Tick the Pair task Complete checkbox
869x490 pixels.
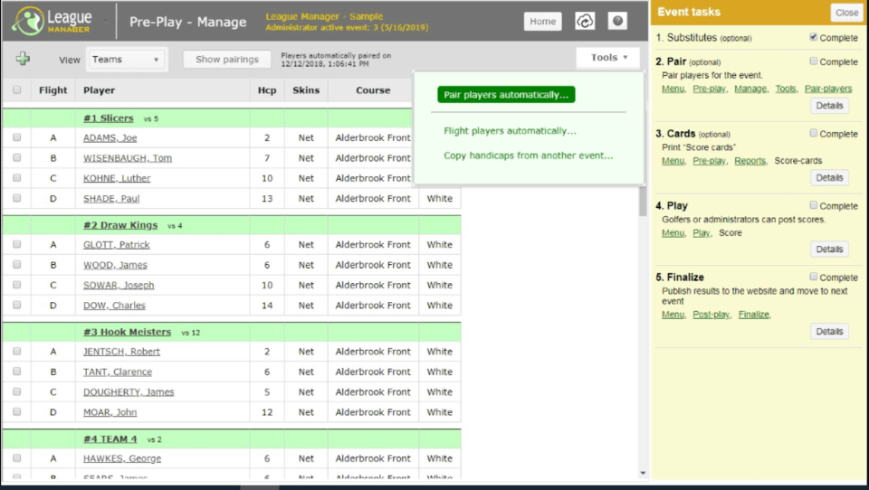814,61
